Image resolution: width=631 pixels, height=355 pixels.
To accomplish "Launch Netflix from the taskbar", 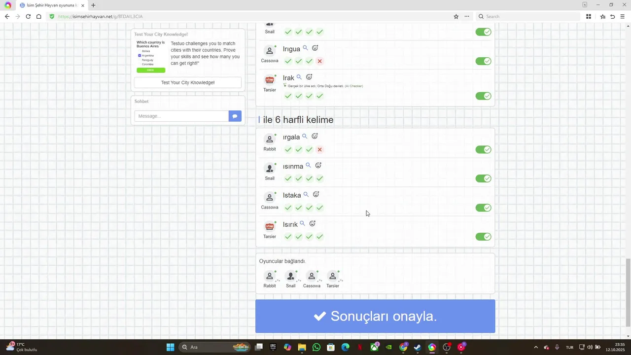I will pyautogui.click(x=360, y=347).
